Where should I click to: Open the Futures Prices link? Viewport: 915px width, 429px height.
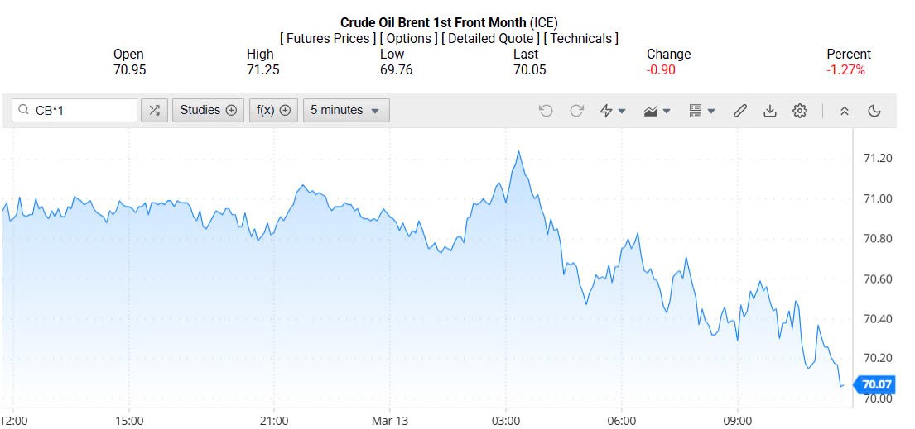click(328, 39)
